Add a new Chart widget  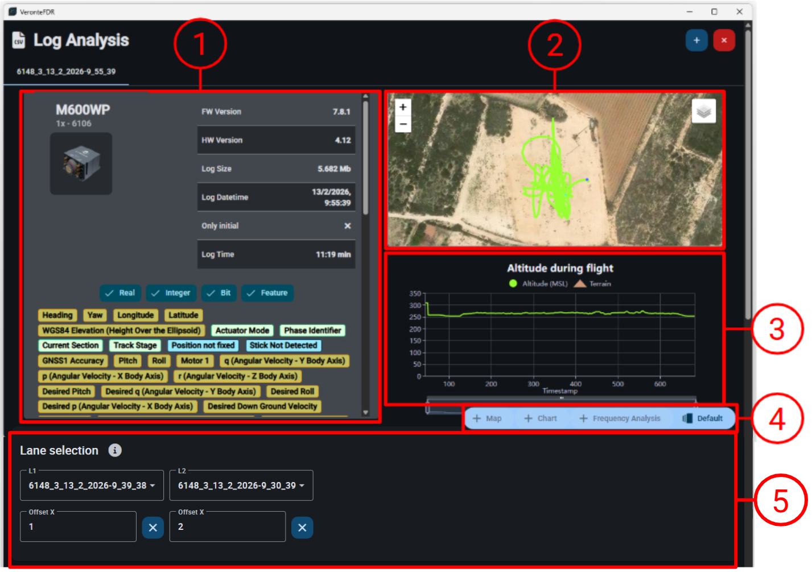click(x=540, y=418)
